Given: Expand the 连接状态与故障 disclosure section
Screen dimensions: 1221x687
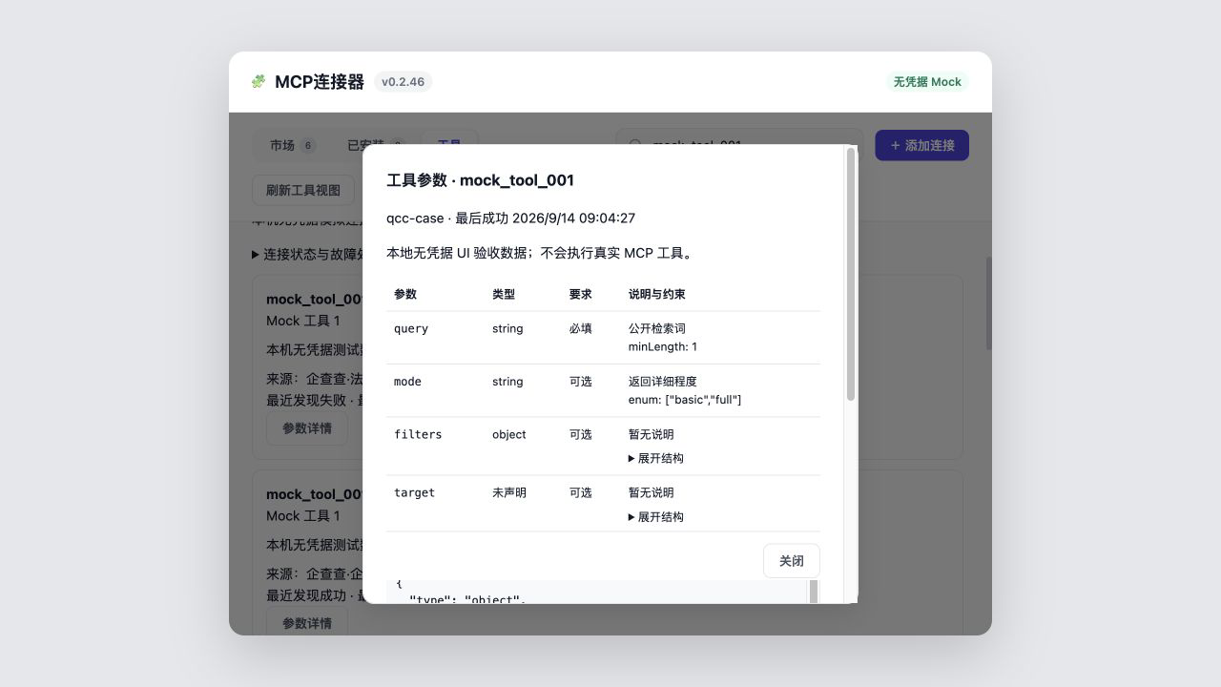Looking at the screenshot, I should click(x=307, y=254).
